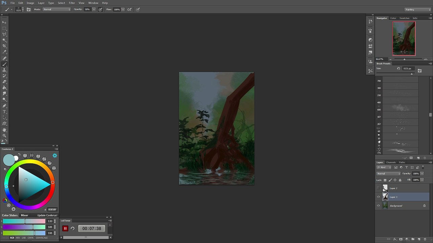Click Update Coolorus! link
The height and width of the screenshot is (243, 433).
coord(47,215)
